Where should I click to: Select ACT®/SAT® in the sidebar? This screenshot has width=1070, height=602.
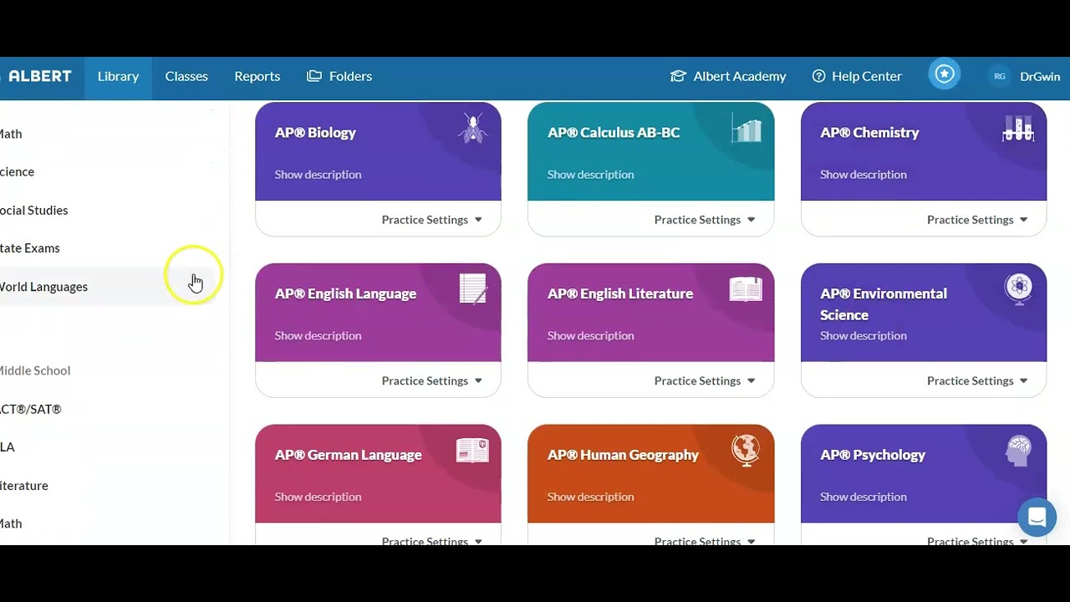point(30,409)
